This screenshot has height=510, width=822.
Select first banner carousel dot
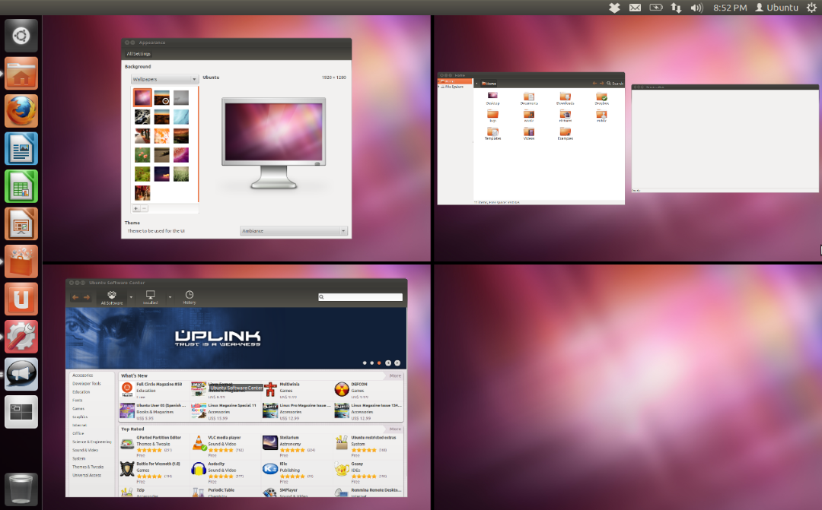point(365,363)
